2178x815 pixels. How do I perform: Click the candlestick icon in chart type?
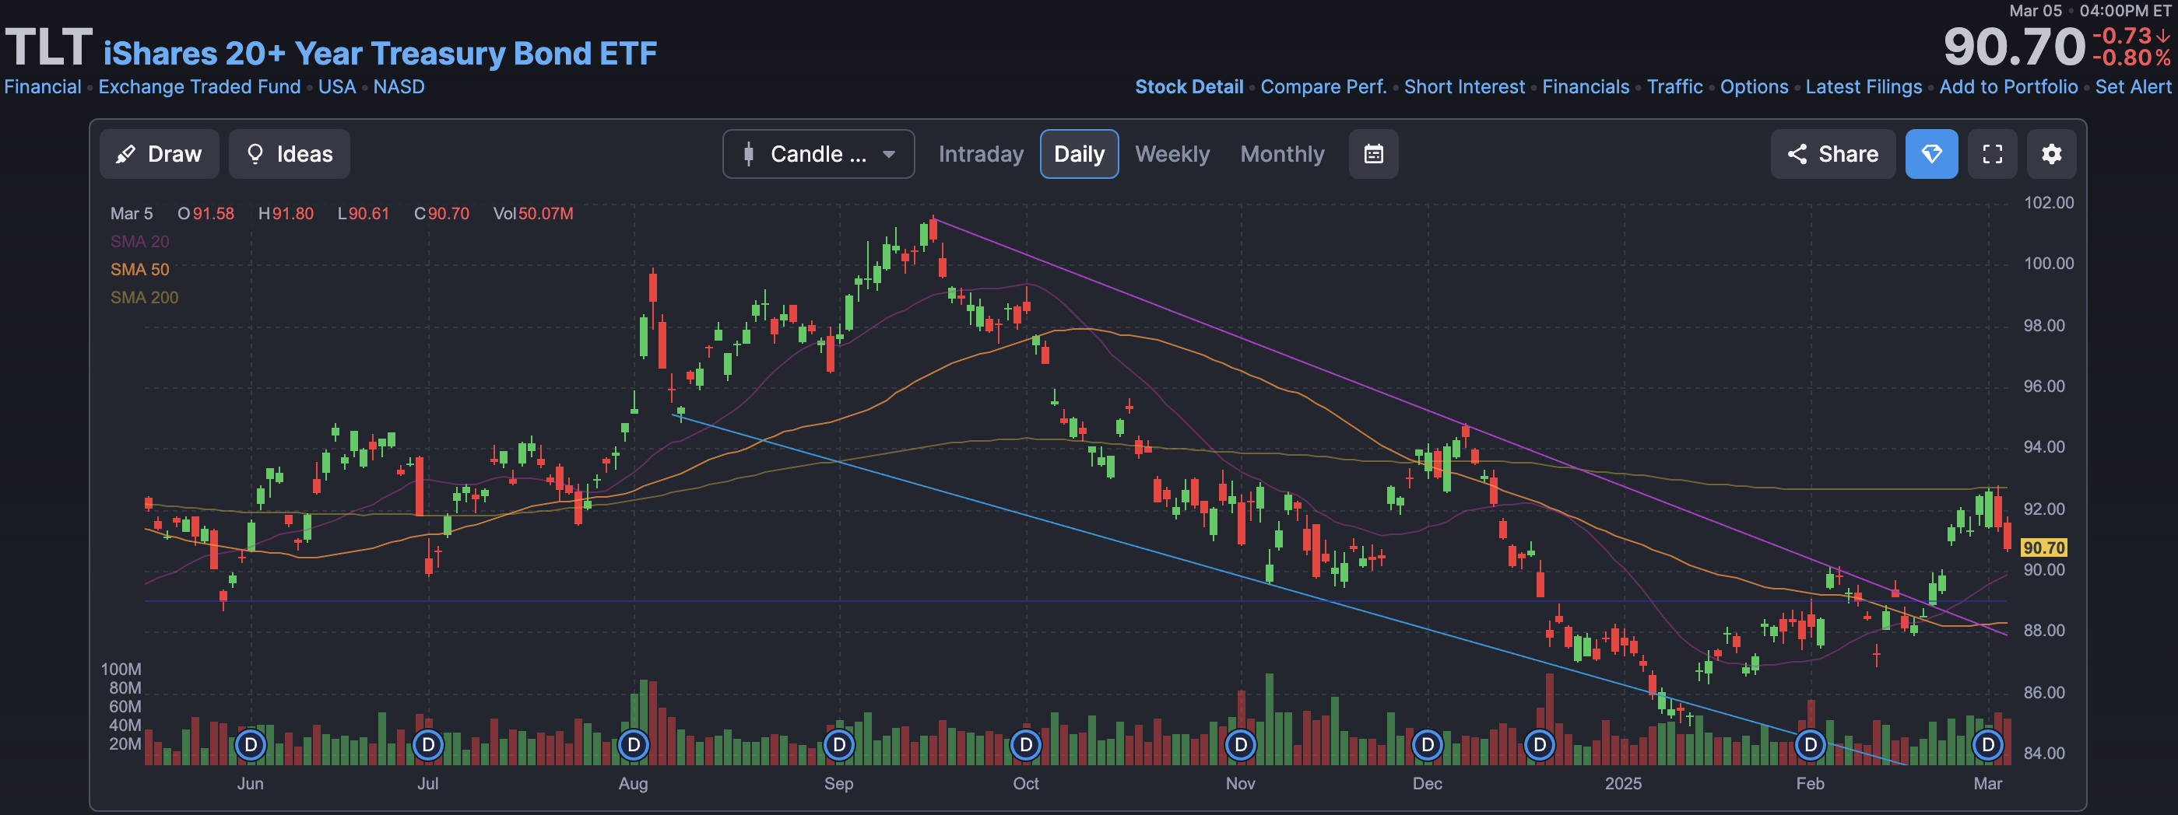click(x=748, y=154)
